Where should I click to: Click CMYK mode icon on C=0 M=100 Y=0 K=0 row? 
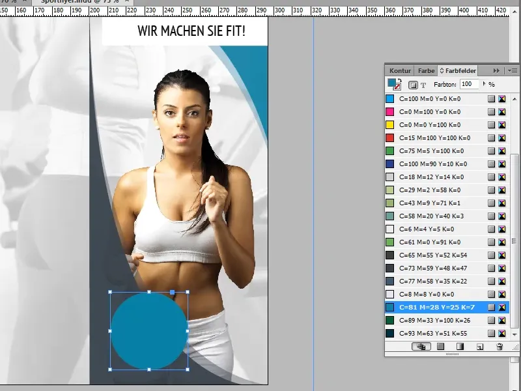coord(501,111)
